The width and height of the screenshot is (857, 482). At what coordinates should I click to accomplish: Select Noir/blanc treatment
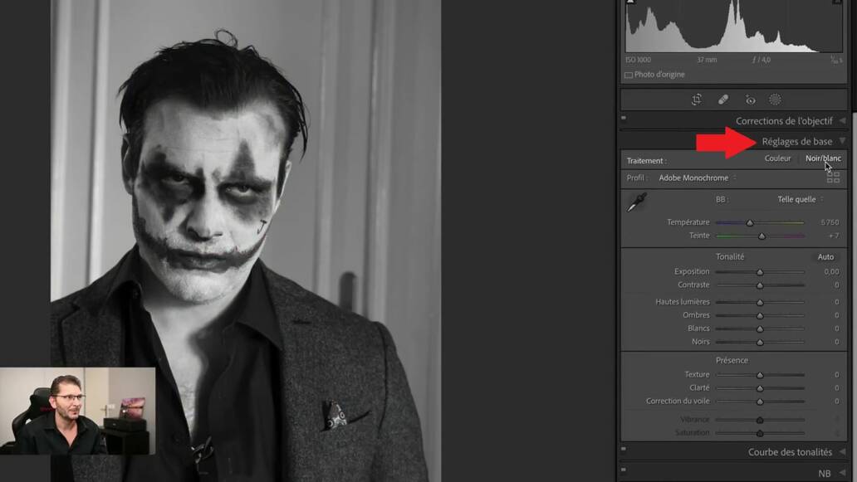(822, 158)
